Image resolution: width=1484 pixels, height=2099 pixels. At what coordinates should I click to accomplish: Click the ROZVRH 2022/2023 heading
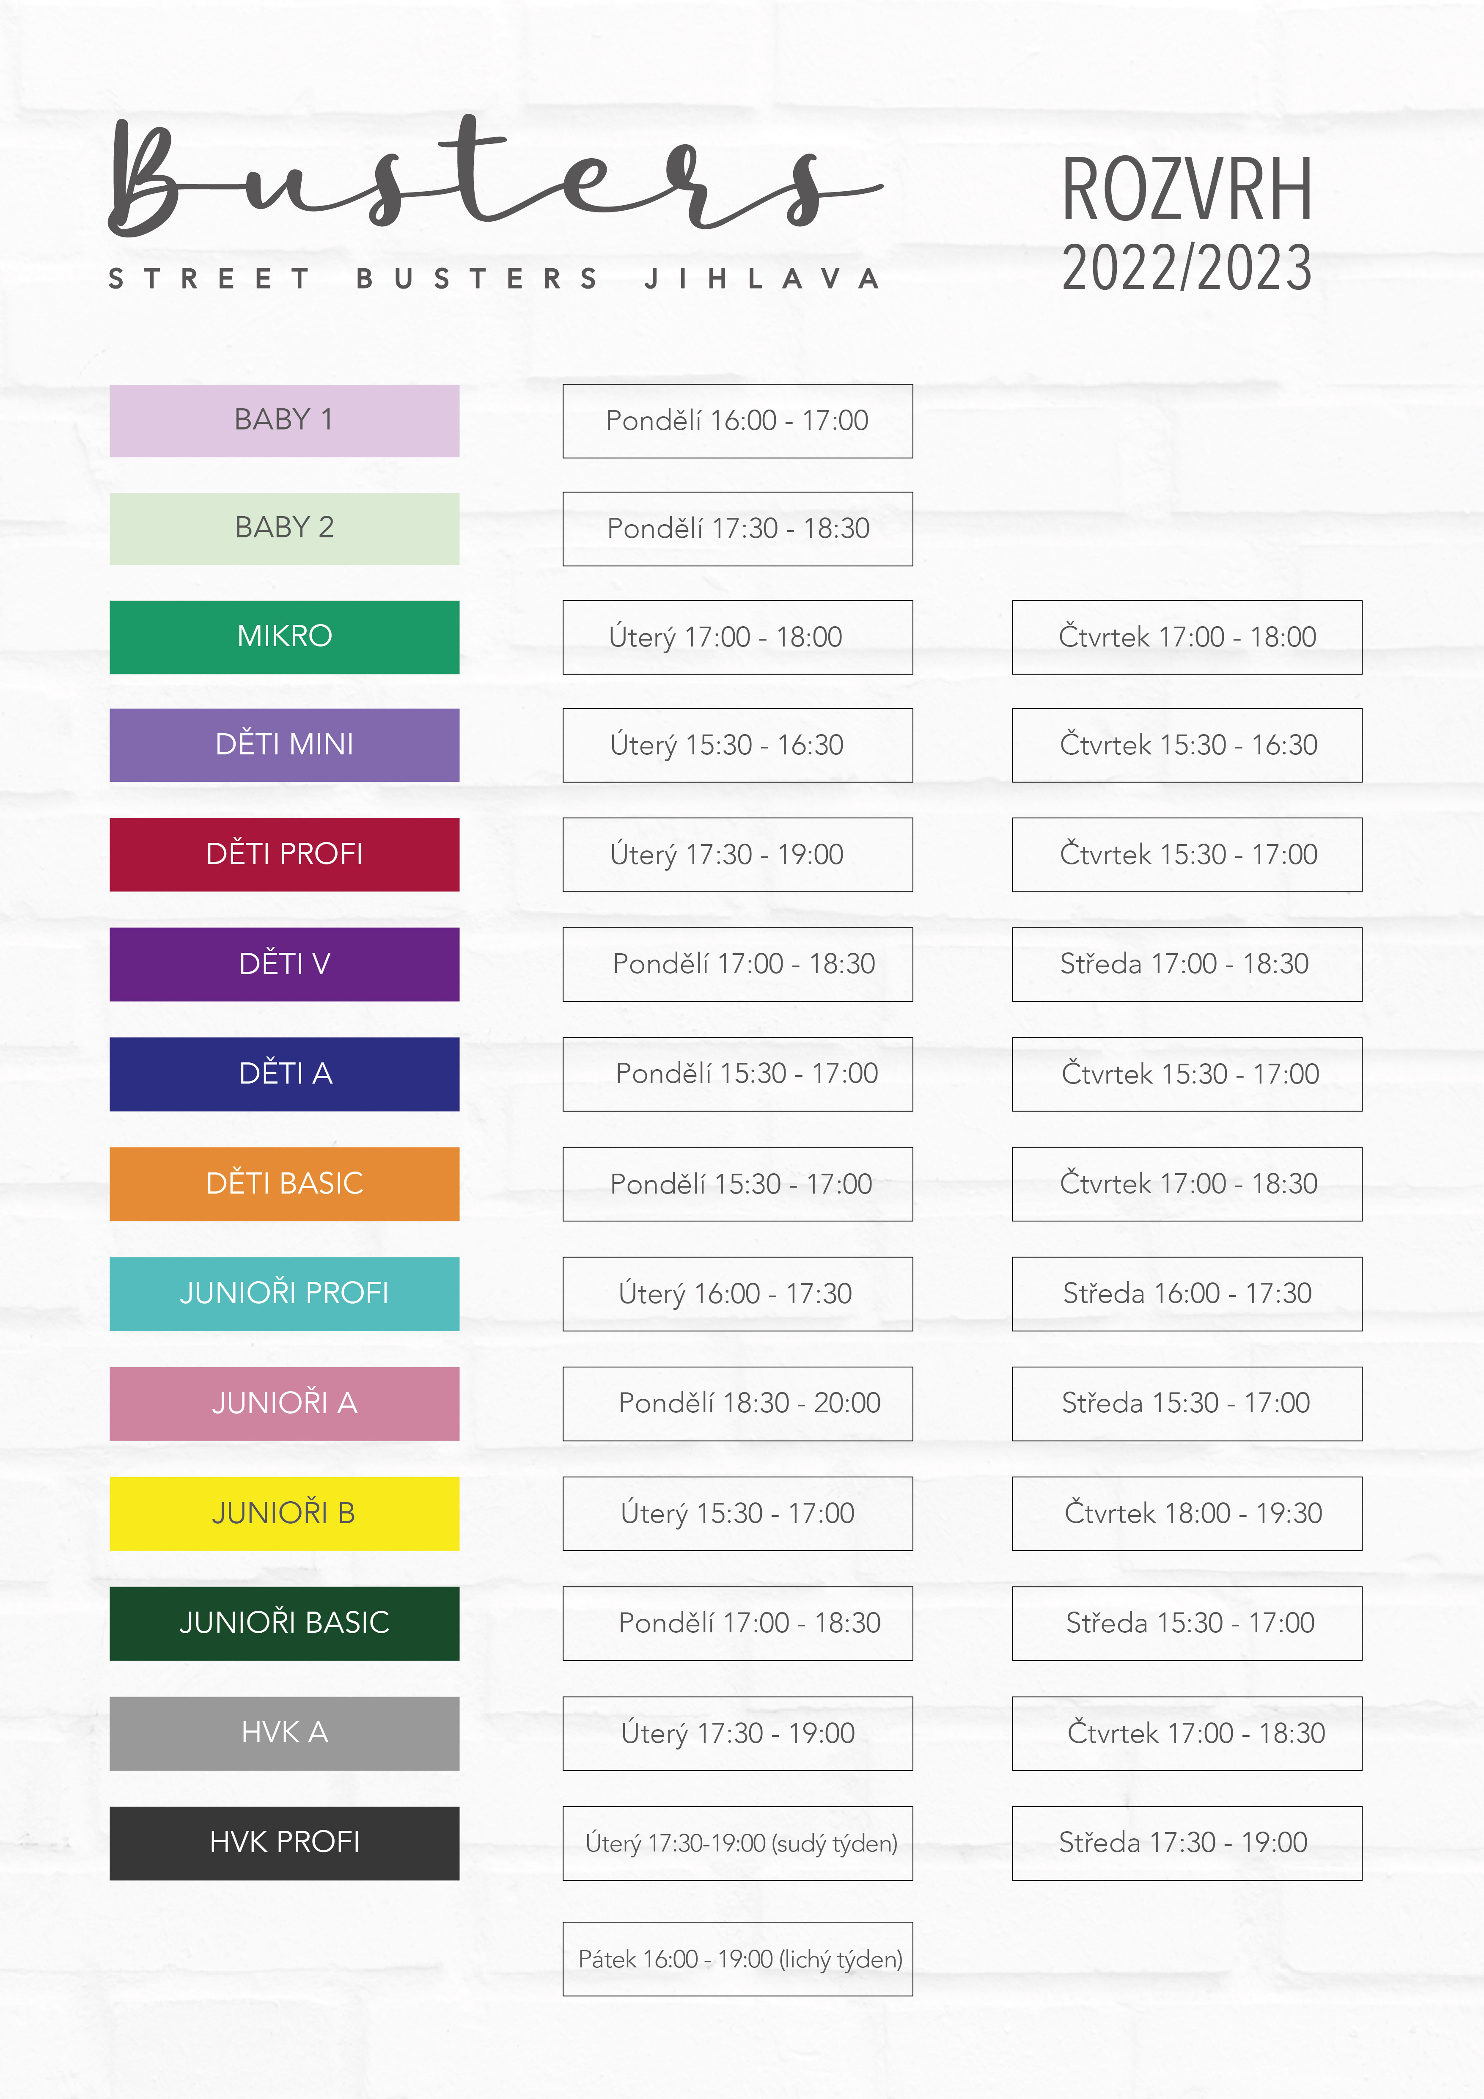(1187, 224)
